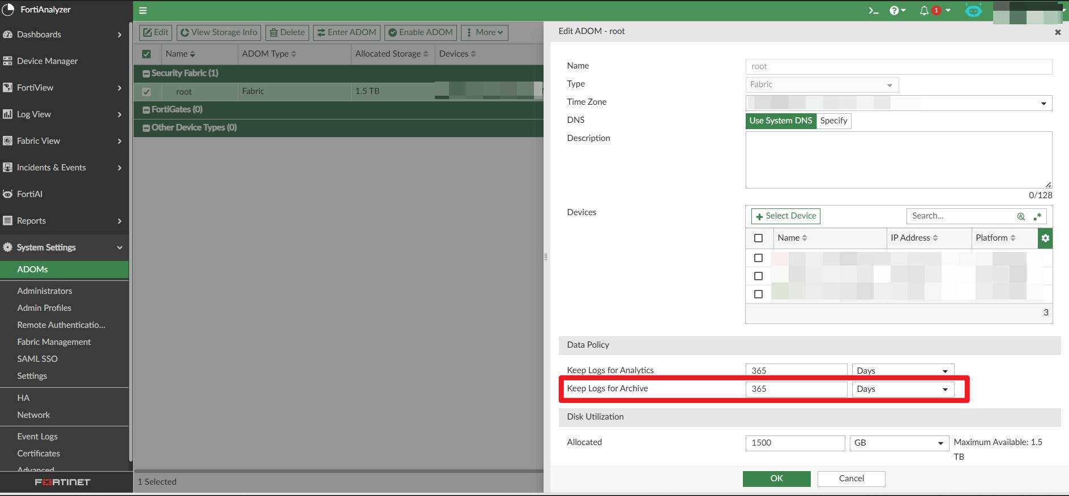Screen dimensions: 1069x496
Task: Open SAML SSO settings page
Action: click(x=37, y=359)
